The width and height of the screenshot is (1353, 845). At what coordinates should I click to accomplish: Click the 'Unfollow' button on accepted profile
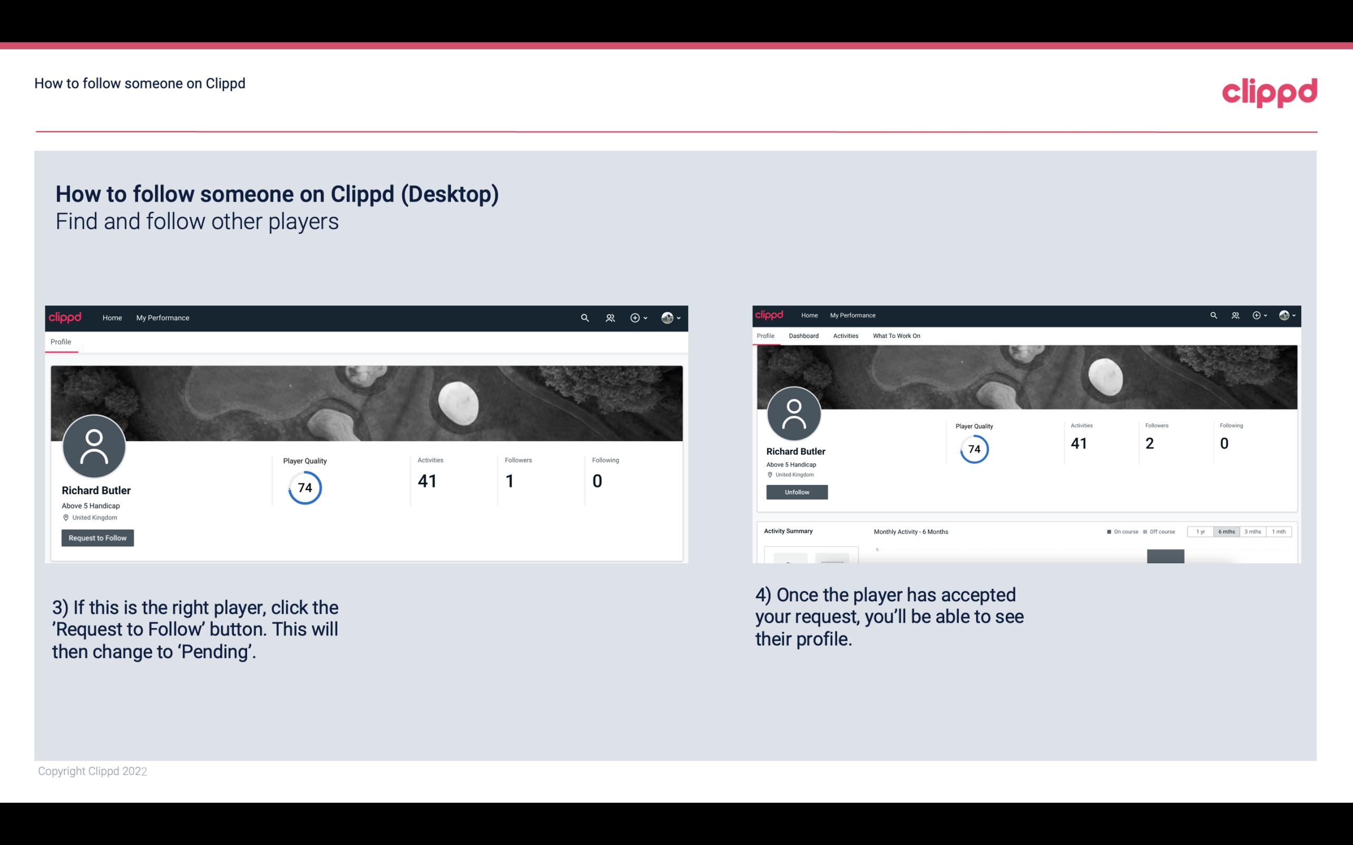(796, 492)
